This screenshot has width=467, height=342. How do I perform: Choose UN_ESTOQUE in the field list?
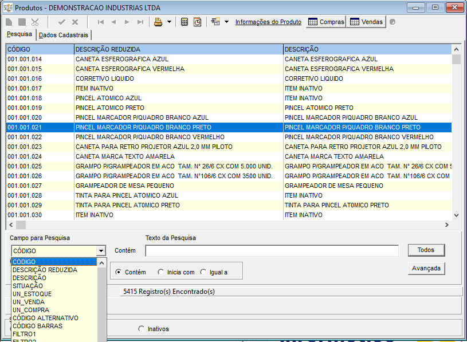(32, 294)
